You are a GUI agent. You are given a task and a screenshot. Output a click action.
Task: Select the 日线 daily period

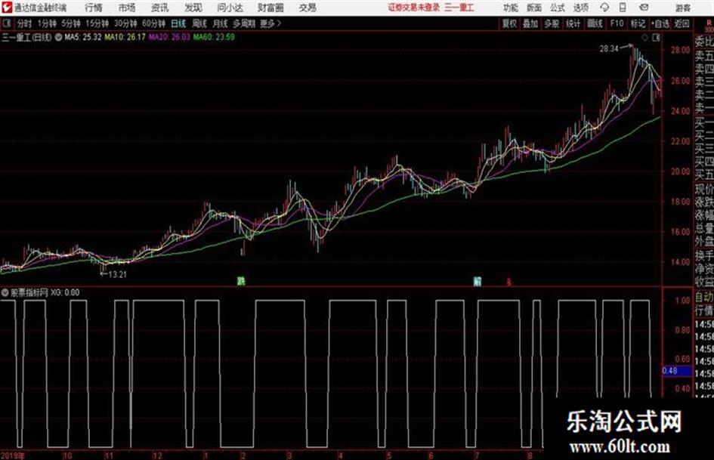178,23
